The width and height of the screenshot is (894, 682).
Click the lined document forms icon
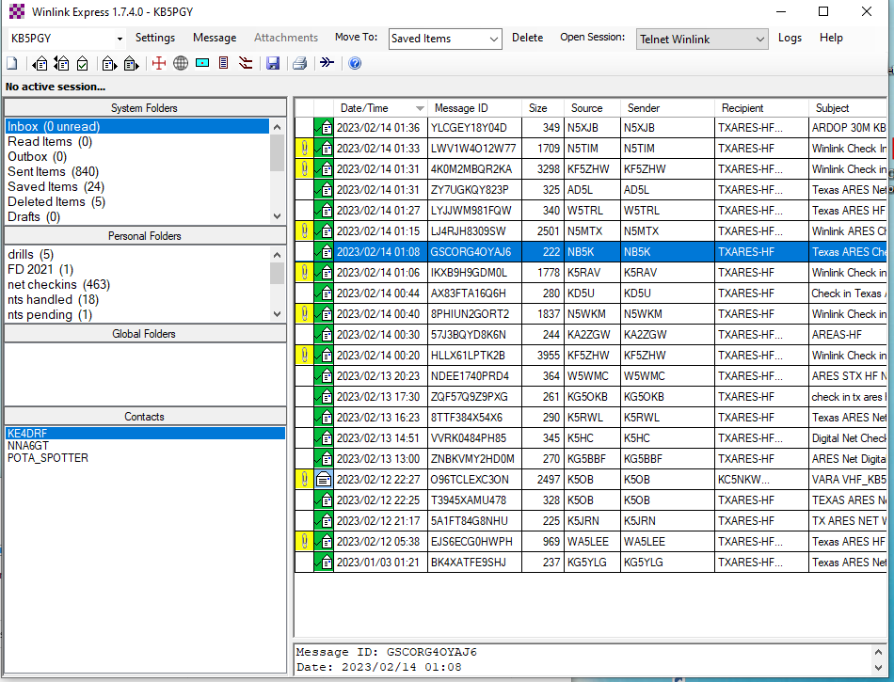point(224,63)
